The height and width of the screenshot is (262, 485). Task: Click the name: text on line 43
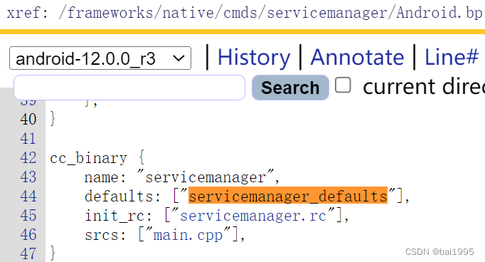click(105, 177)
